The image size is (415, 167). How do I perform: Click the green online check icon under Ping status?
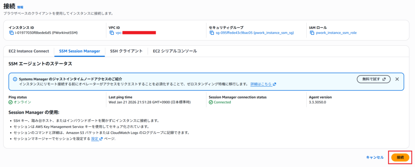[x=11, y=102]
